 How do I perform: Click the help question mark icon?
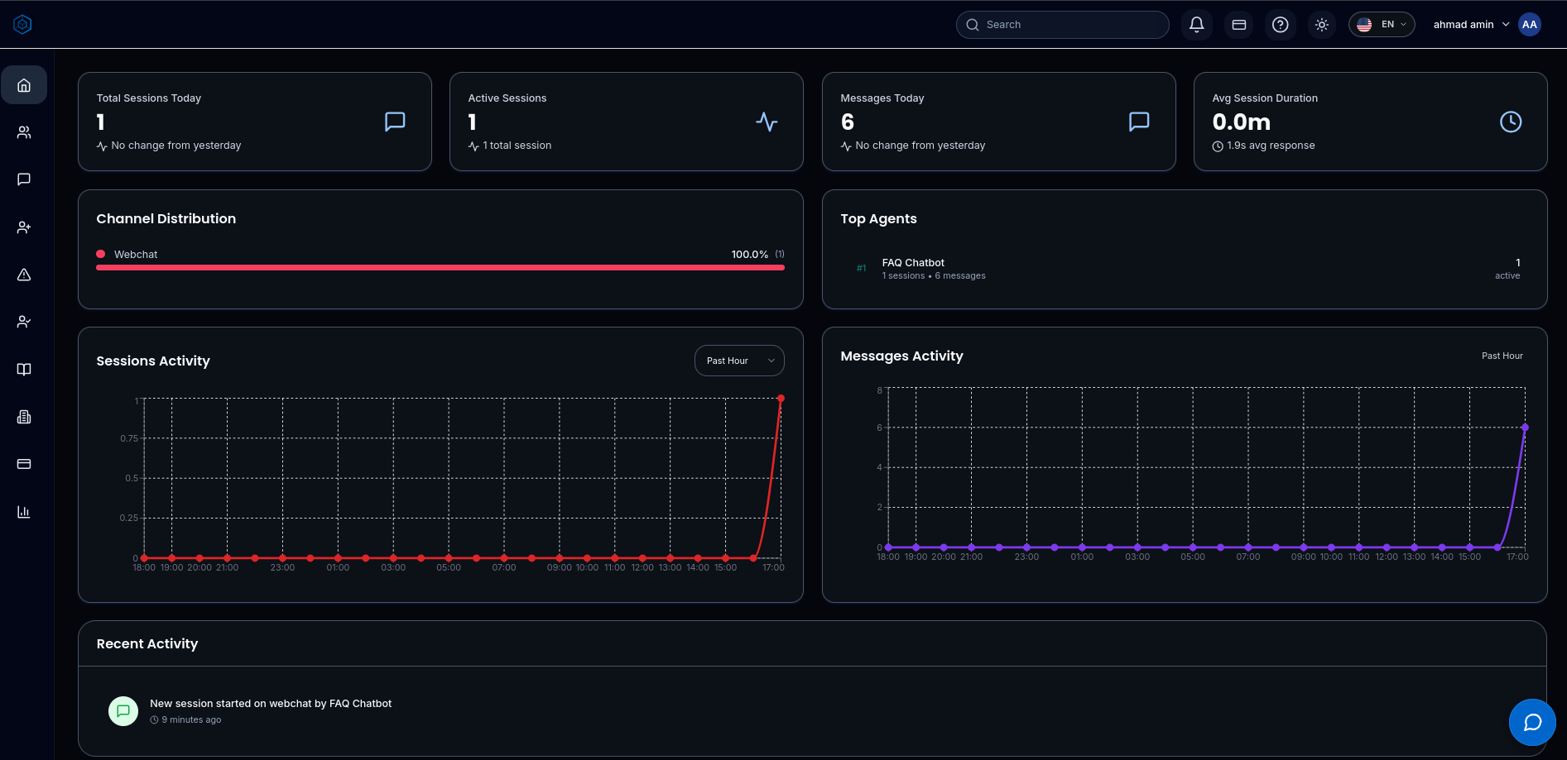[1280, 25]
